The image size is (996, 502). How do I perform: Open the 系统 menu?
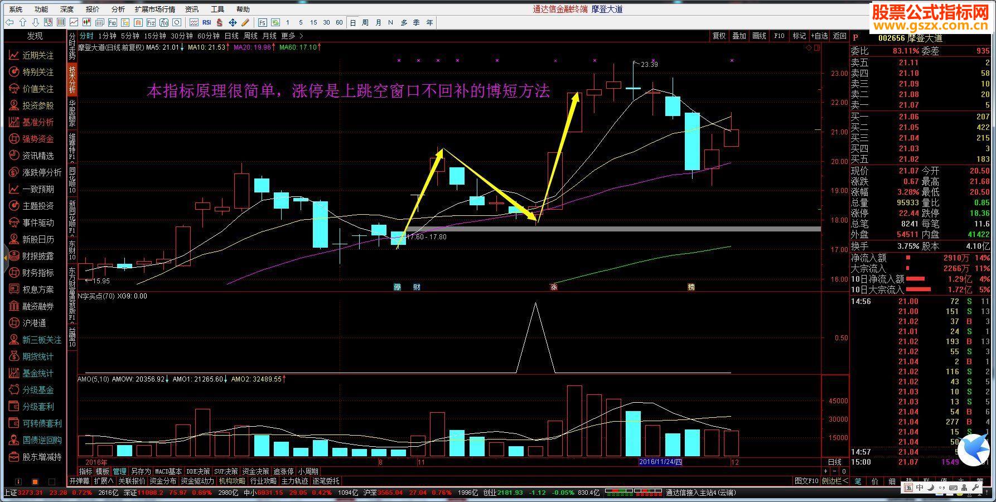coord(16,9)
